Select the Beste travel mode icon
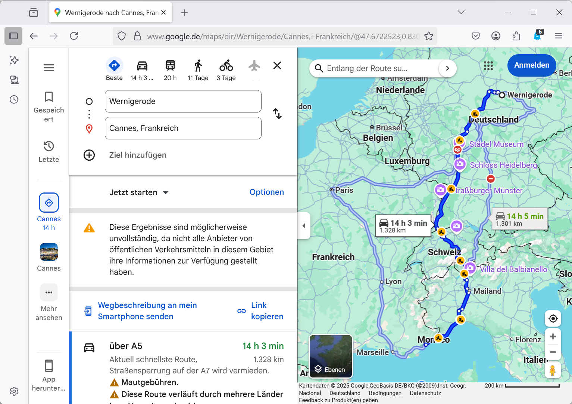Viewport: 572px width, 404px height. click(x=114, y=65)
